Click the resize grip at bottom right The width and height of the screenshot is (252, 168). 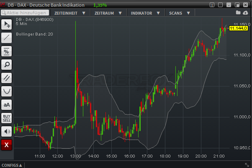[x=247, y=165]
